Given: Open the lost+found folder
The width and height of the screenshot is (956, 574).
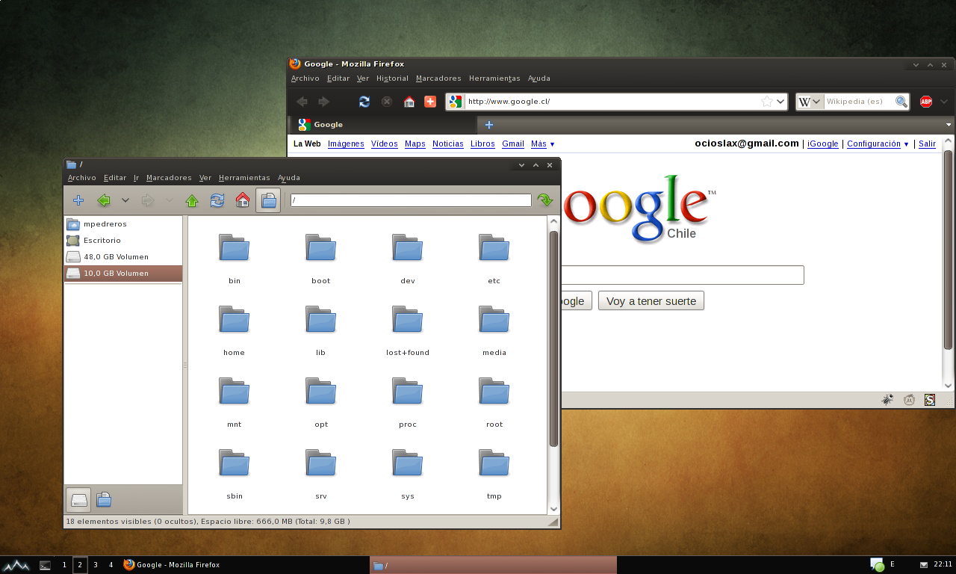Looking at the screenshot, I should 408,330.
